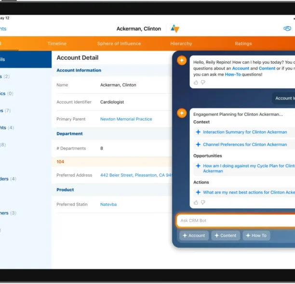Screen dimensions: 295x284
Task: Click the Account quick prompt button
Action: click(x=194, y=235)
